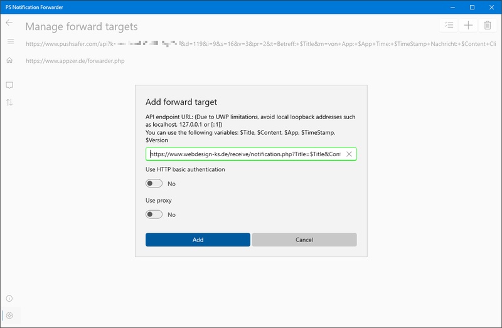This screenshot has height=328, width=502.
Task: Clear the URL field with X
Action: pyautogui.click(x=349, y=154)
